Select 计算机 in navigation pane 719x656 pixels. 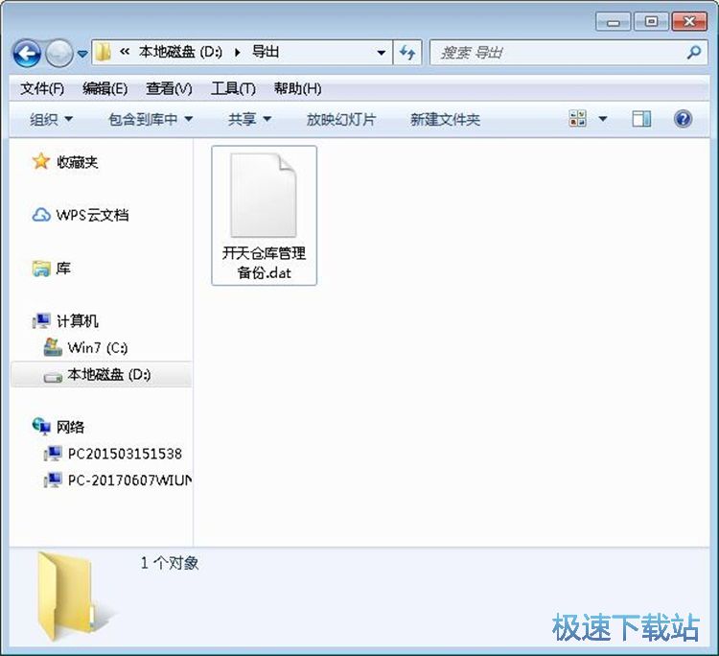point(77,320)
